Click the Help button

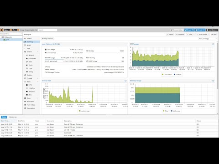pyautogui.click(x=214, y=35)
